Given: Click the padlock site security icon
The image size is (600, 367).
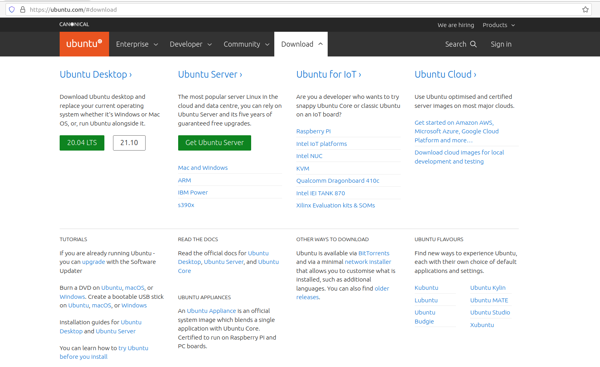Looking at the screenshot, I should [x=23, y=9].
